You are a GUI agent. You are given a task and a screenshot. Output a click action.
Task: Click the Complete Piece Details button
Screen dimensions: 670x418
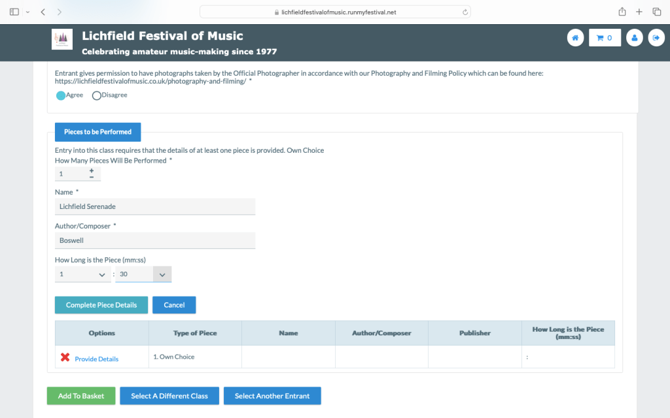pyautogui.click(x=101, y=305)
